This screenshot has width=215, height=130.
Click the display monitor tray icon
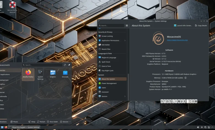point(209,127)
